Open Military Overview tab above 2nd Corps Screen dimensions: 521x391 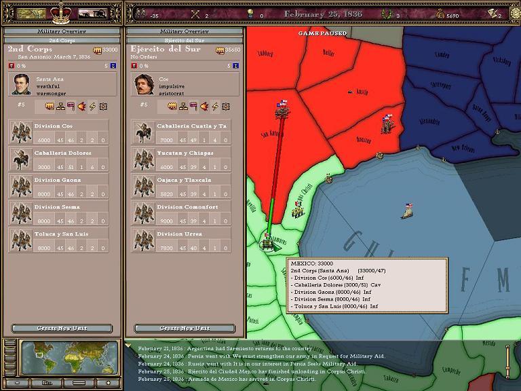coord(62,31)
